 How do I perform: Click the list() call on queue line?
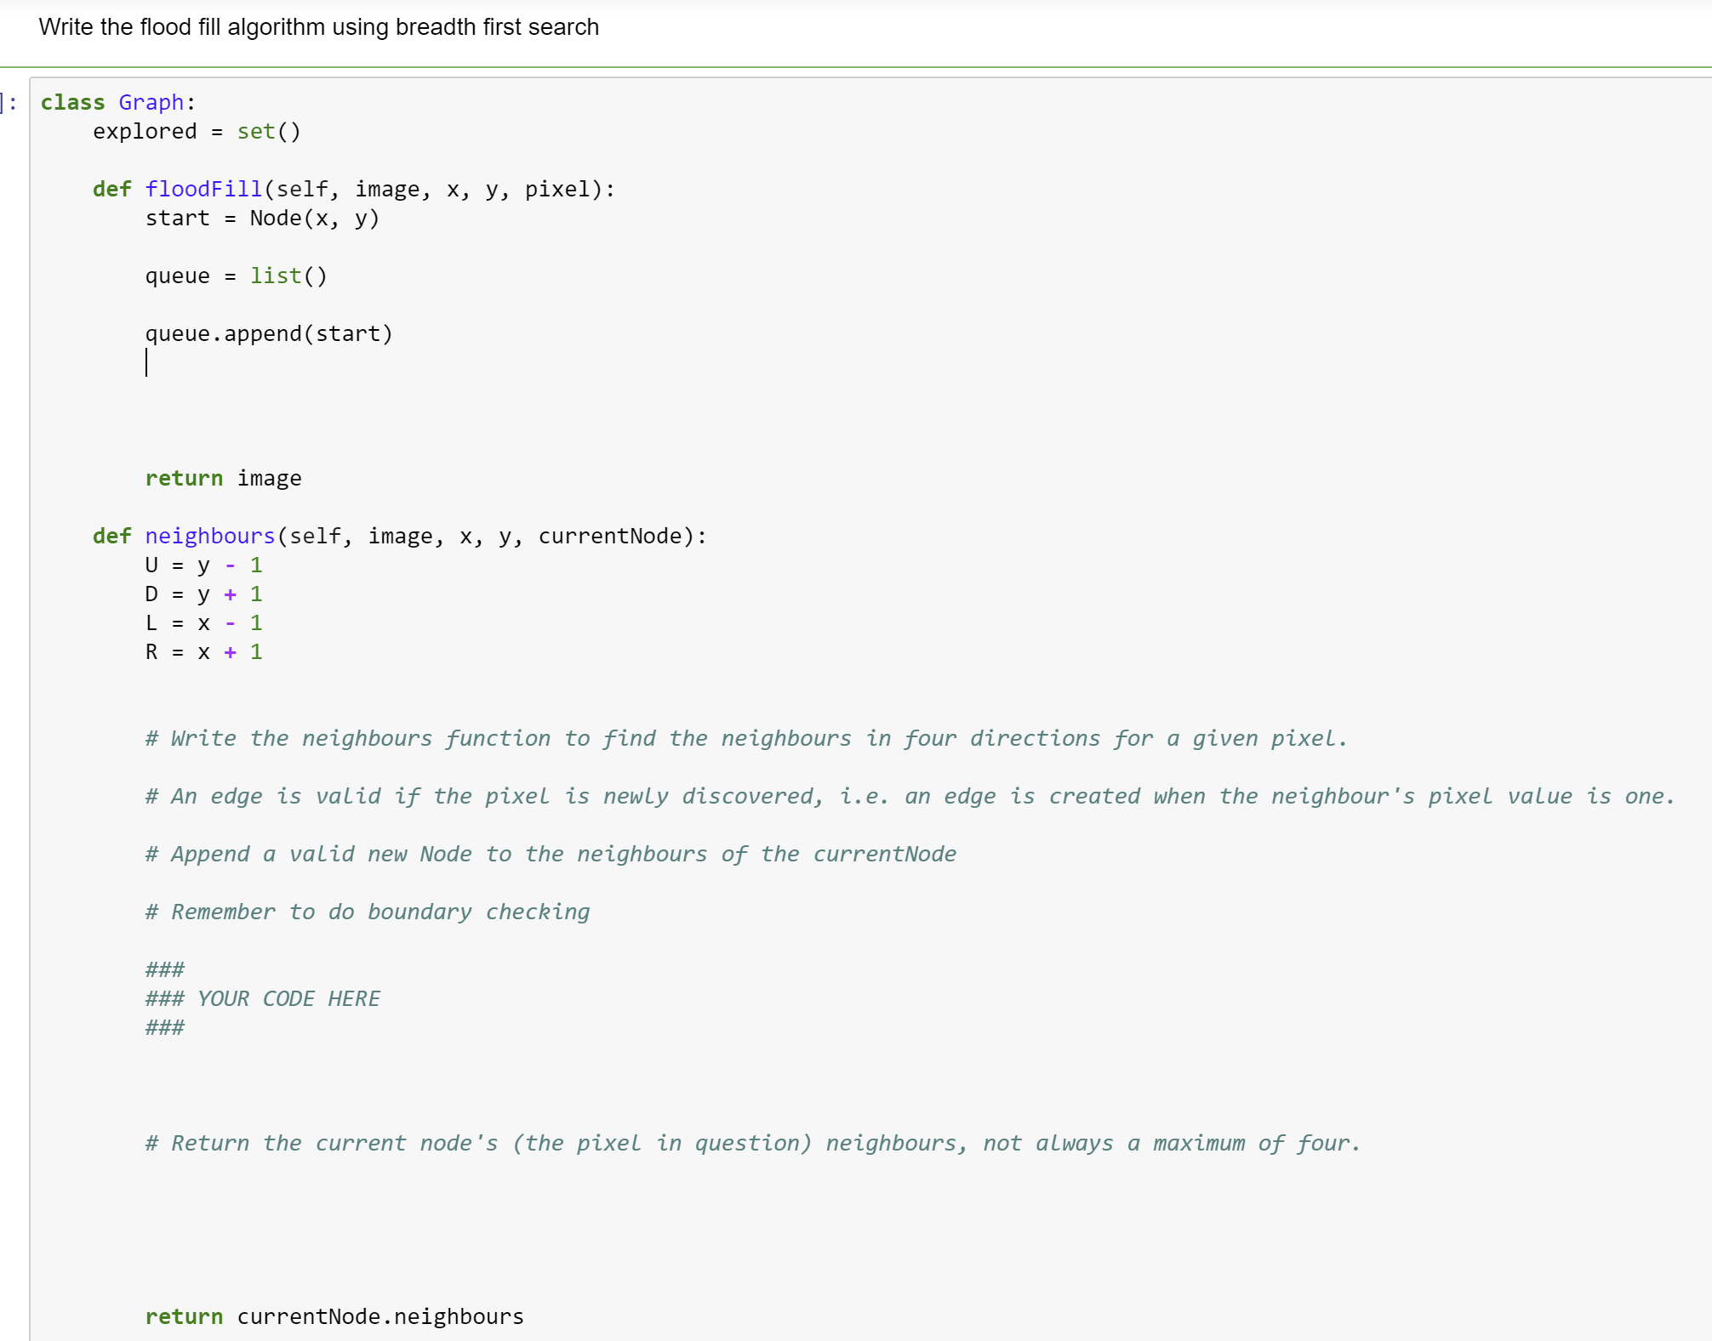point(288,275)
